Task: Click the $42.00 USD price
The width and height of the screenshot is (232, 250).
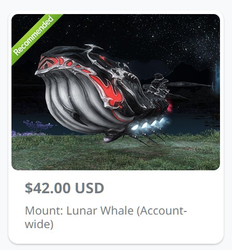Action: [65, 188]
